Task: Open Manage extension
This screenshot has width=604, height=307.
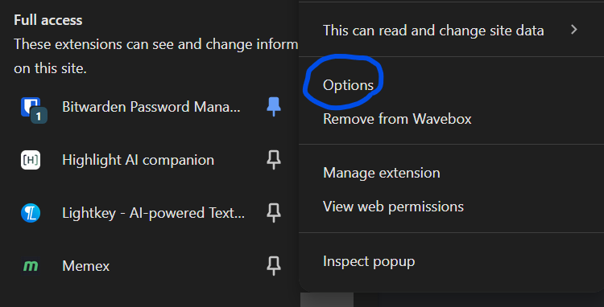Action: pyautogui.click(x=382, y=173)
